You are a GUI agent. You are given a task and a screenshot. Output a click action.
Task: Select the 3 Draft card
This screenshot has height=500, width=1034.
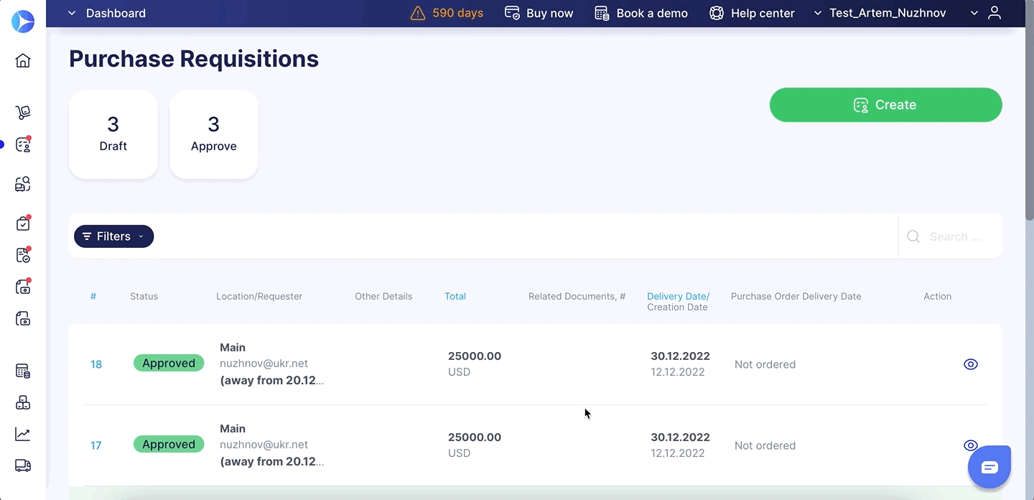(x=113, y=134)
